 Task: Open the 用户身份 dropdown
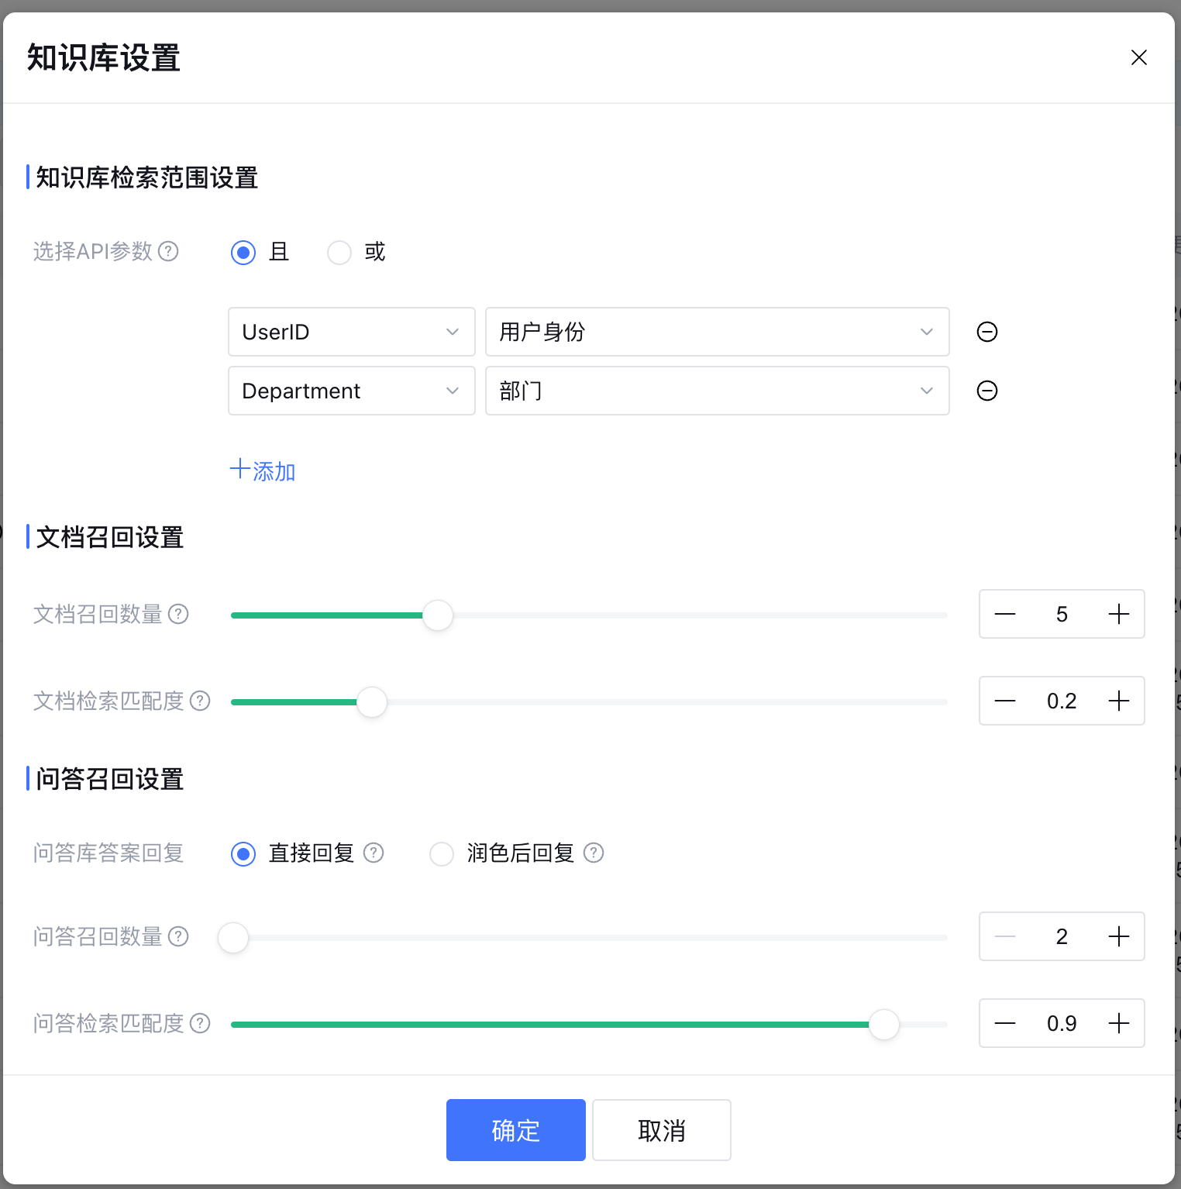[717, 332]
